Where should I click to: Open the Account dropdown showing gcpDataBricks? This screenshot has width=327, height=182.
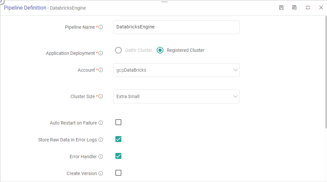click(176, 70)
